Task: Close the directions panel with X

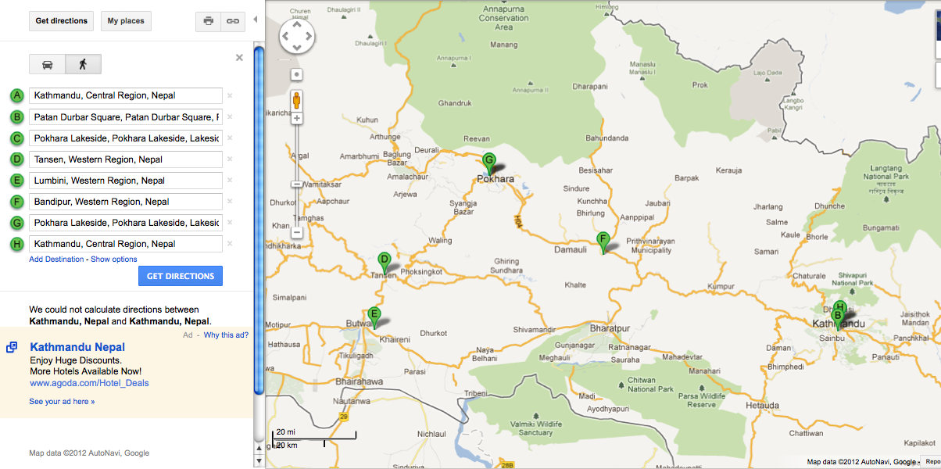Action: (x=239, y=57)
